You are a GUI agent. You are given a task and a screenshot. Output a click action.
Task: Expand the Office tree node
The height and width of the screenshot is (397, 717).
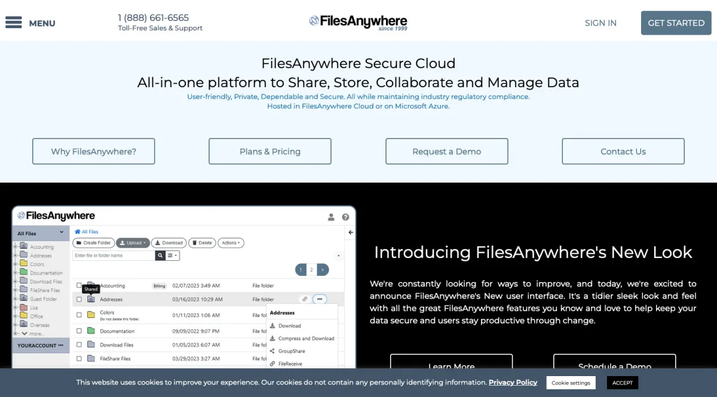16,316
